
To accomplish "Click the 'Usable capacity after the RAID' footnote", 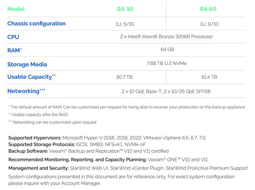I will point(38,115).
